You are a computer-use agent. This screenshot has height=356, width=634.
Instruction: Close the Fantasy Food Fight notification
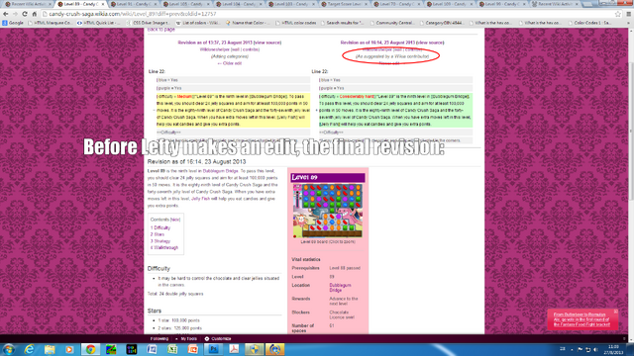(615, 311)
